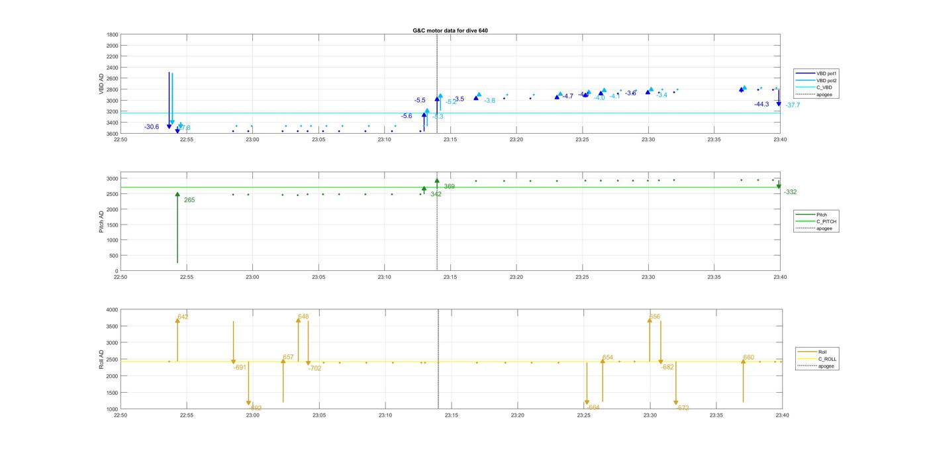927x459 pixels.
Task: Click the 342 label in Pitch plot
Action: tap(436, 195)
